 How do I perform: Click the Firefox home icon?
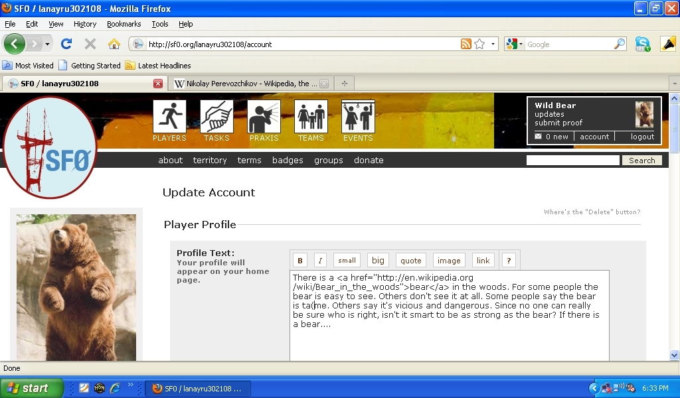click(114, 44)
